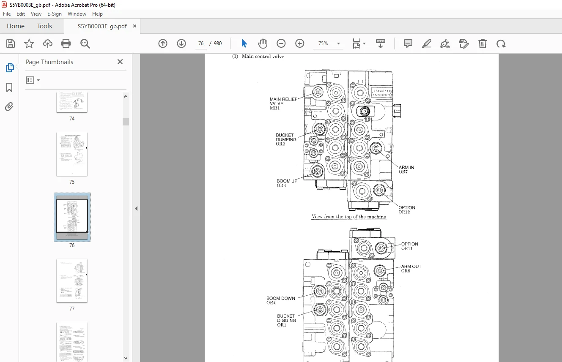Open Page Thumbnails pane icon in sidebar
Viewport: 562px width, 362px height.
coord(9,68)
